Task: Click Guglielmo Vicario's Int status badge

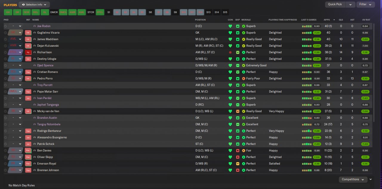Action: pyautogui.click(x=28, y=33)
